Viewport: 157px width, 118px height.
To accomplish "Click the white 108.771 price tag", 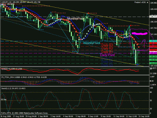I will pos(153,17).
